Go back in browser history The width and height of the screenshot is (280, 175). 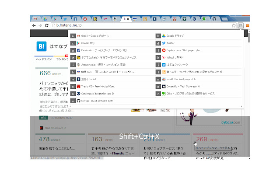click(34, 25)
